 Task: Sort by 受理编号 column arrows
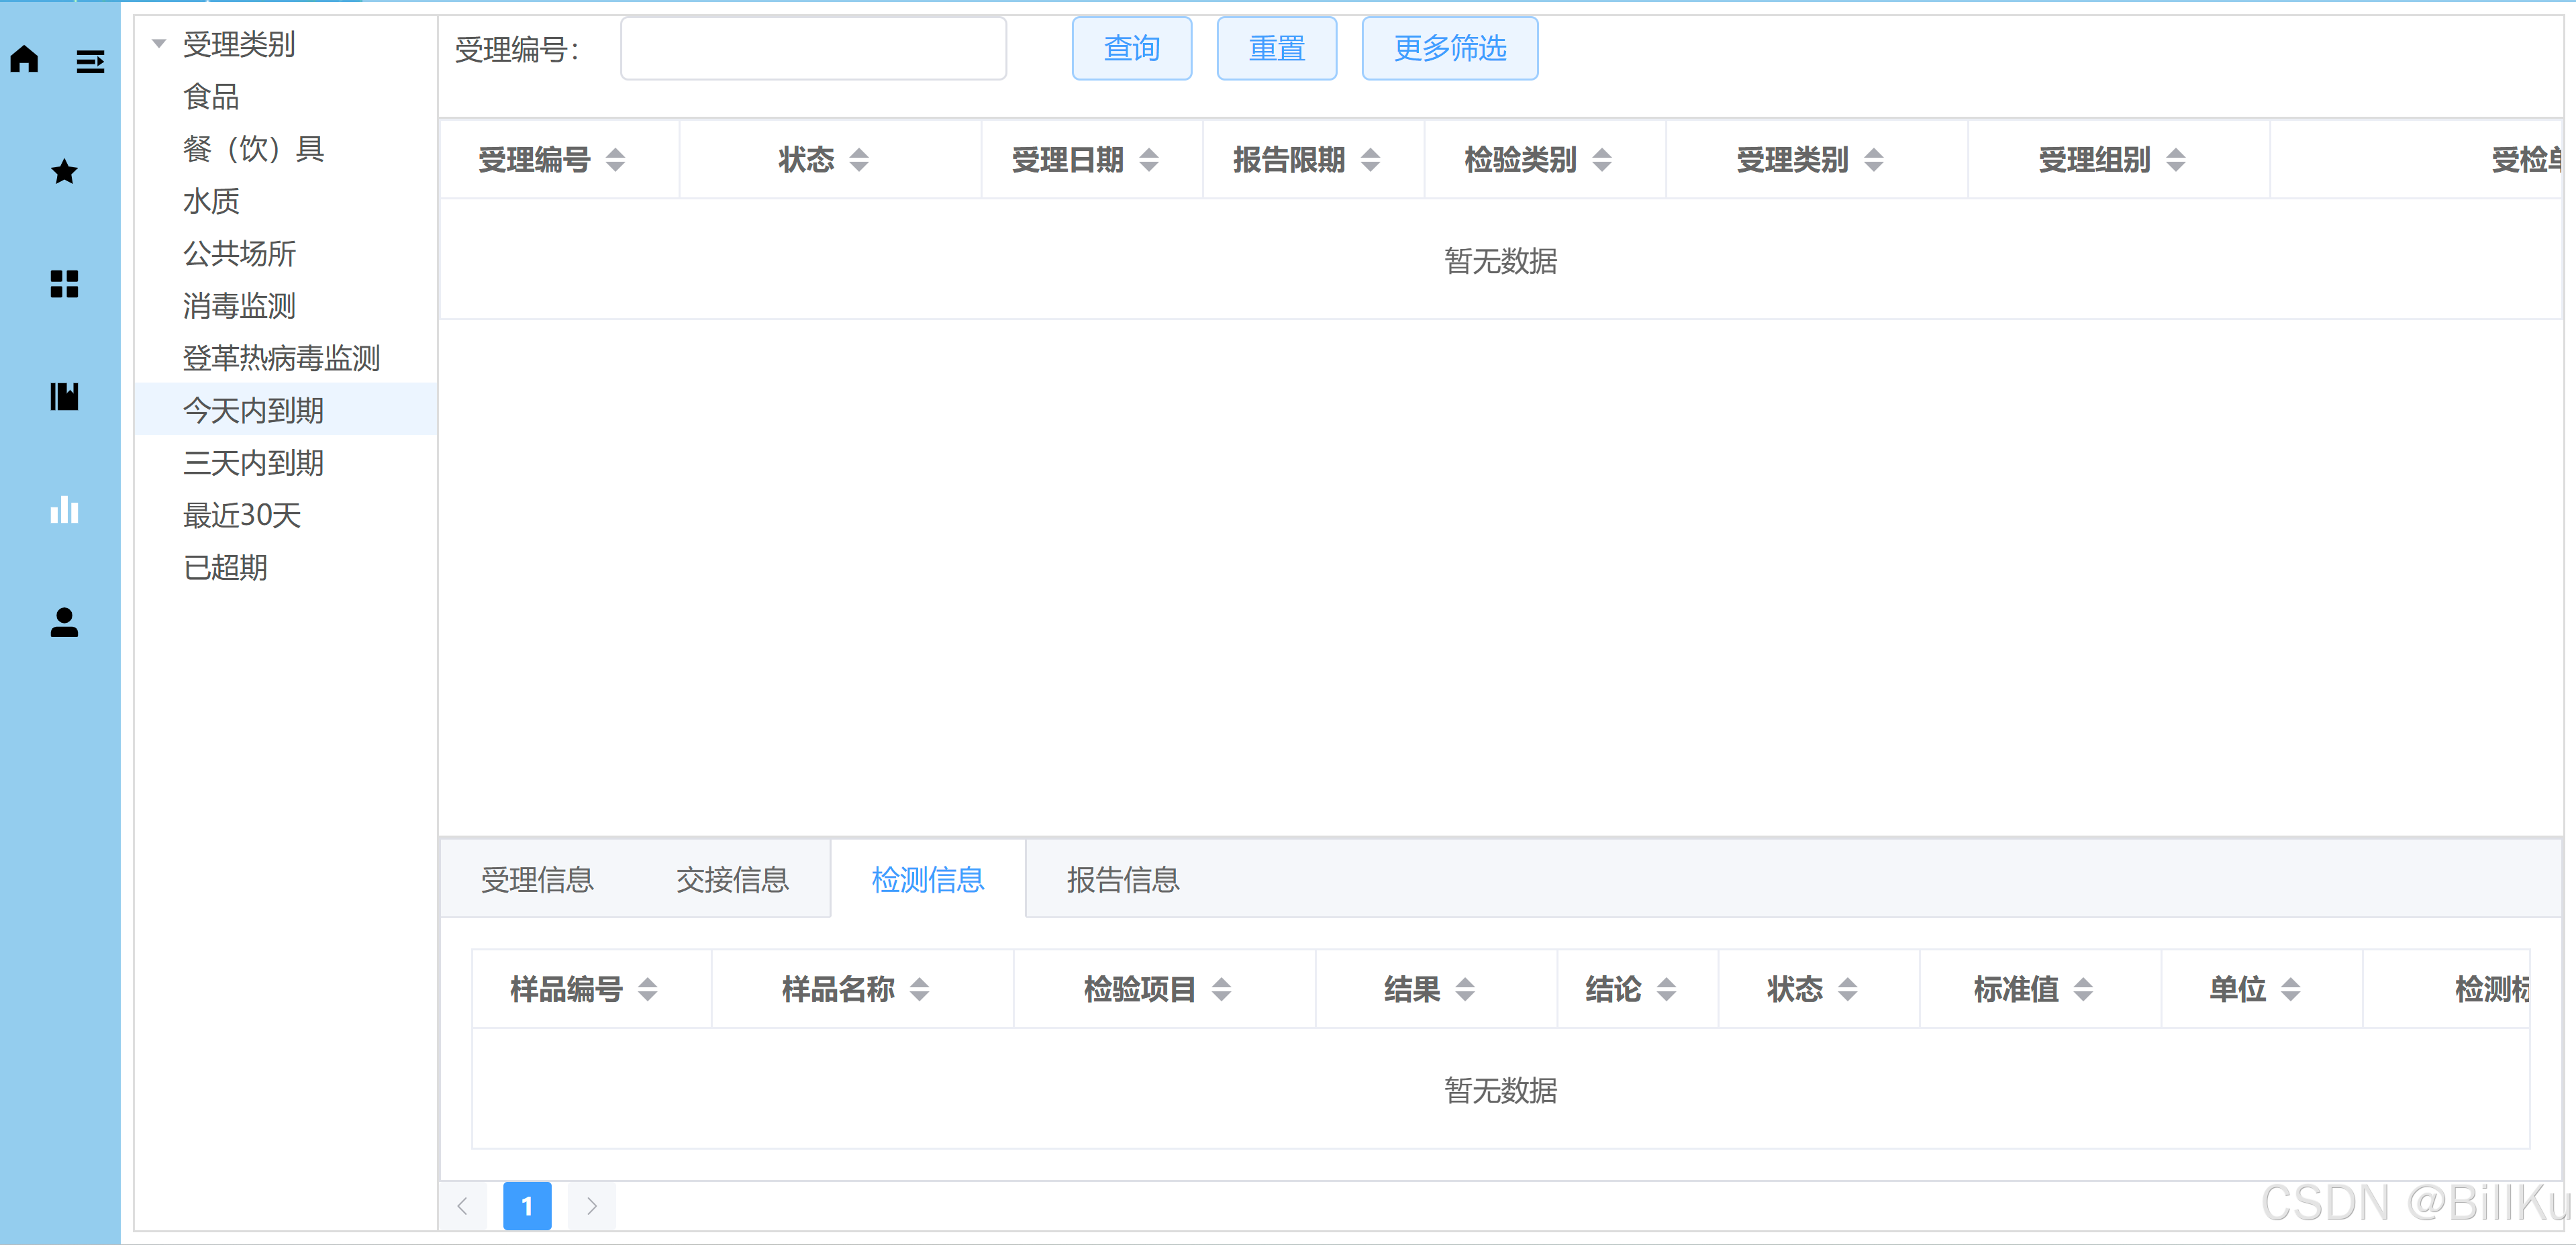615,160
